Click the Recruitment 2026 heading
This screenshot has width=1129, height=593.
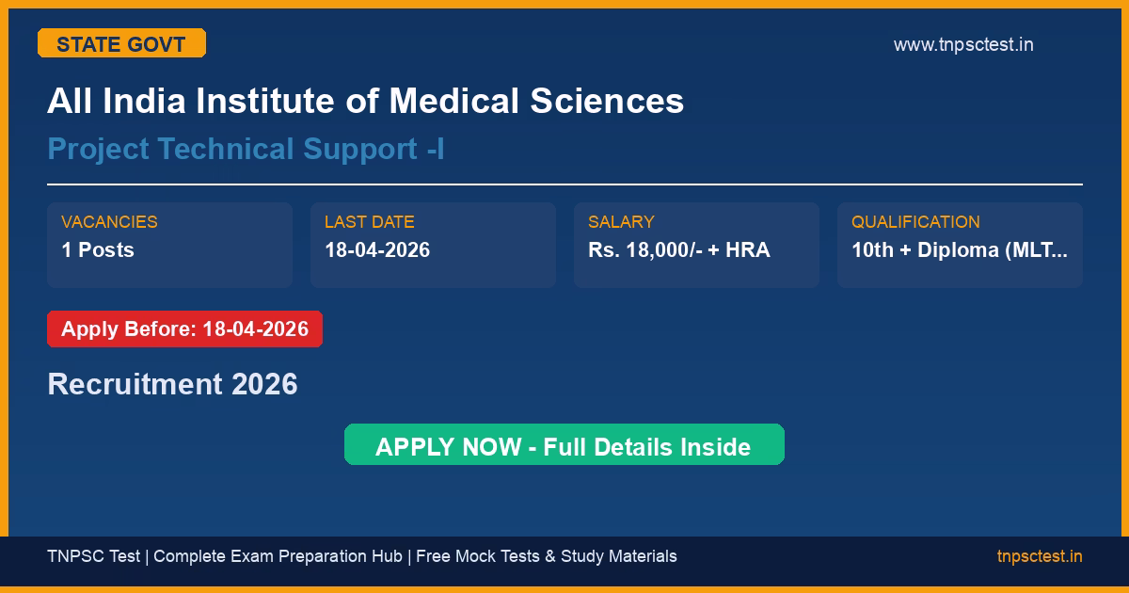pos(172,384)
